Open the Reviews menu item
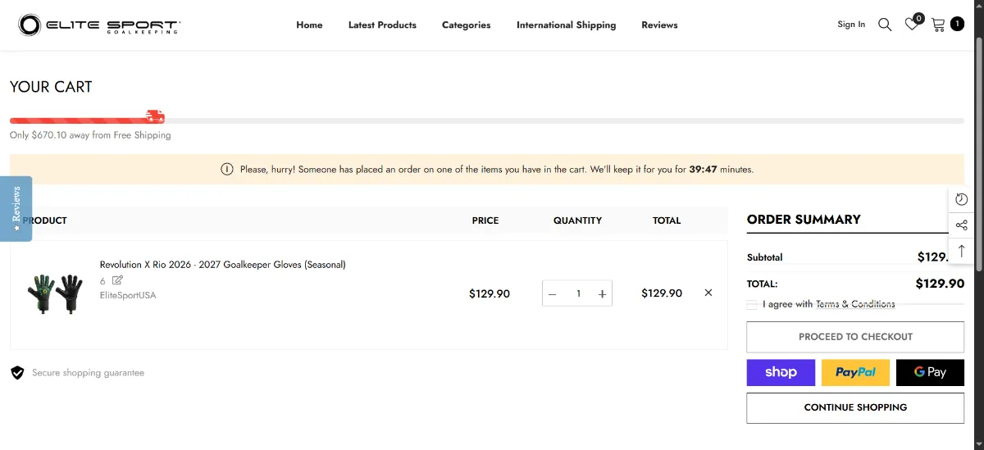This screenshot has height=450, width=984. [x=659, y=25]
